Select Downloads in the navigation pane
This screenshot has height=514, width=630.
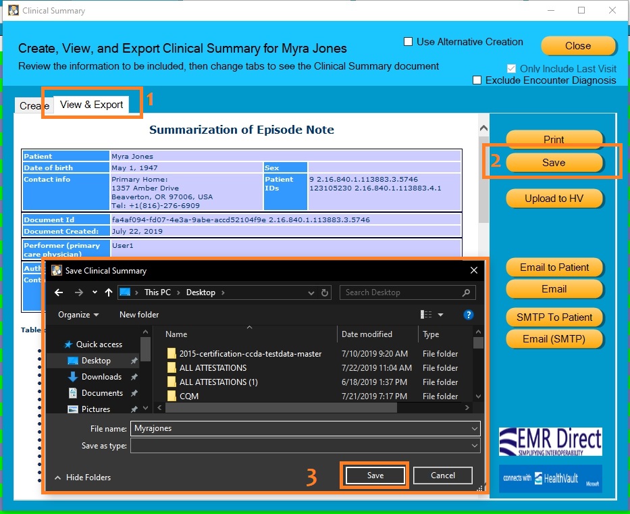(x=101, y=377)
